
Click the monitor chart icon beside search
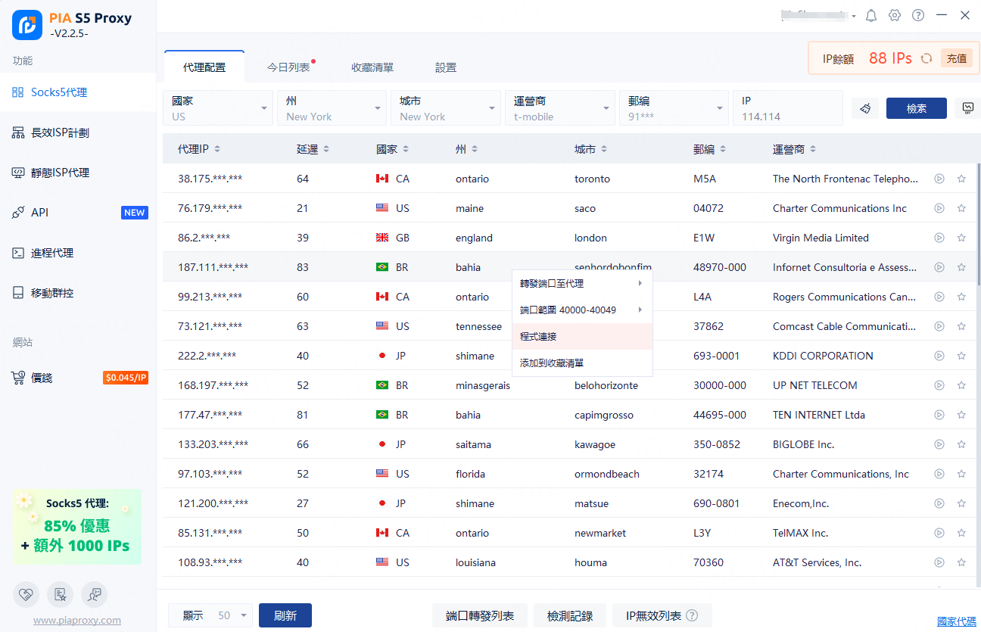pyautogui.click(x=967, y=108)
